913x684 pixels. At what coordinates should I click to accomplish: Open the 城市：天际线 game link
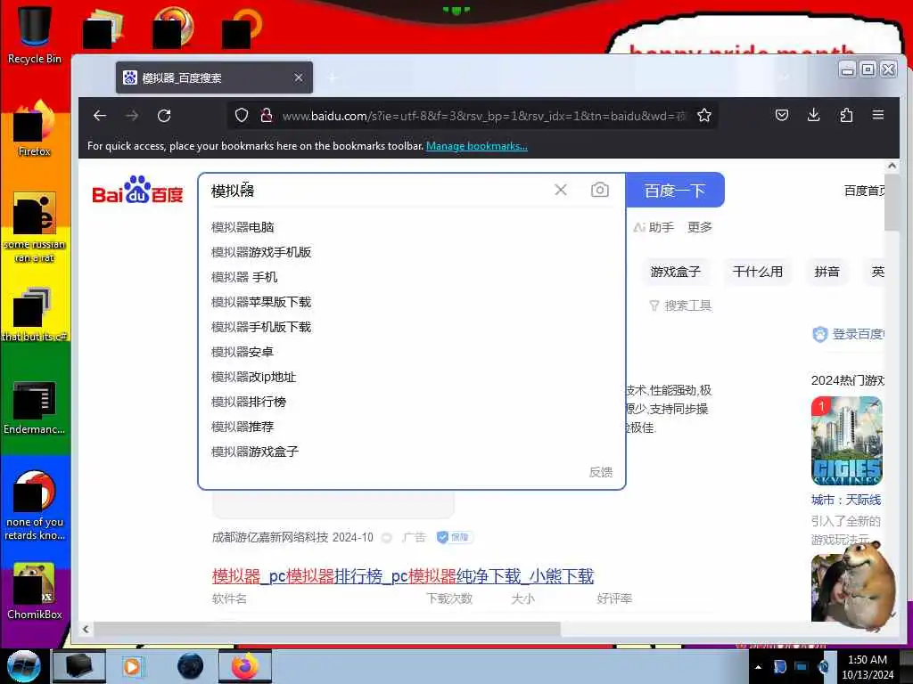846,500
